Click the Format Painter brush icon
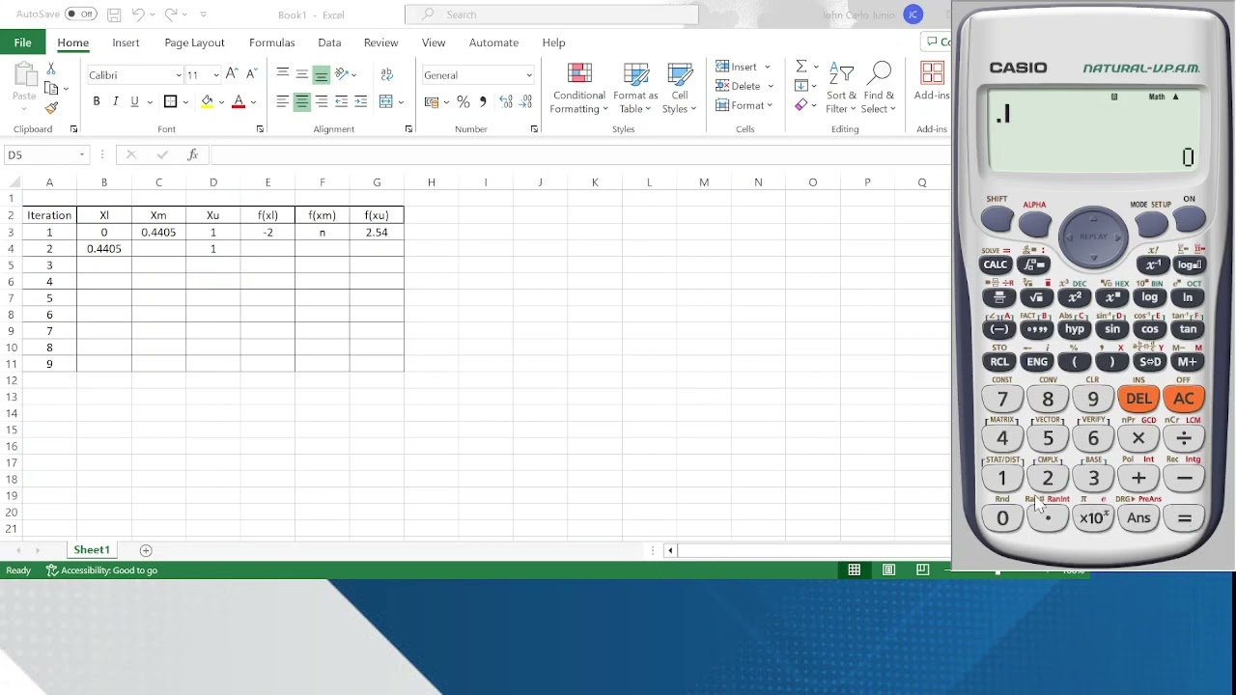 [51, 107]
